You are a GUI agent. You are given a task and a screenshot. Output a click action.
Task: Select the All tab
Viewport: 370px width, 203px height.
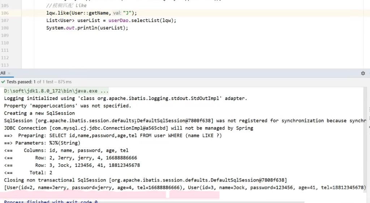3,73
